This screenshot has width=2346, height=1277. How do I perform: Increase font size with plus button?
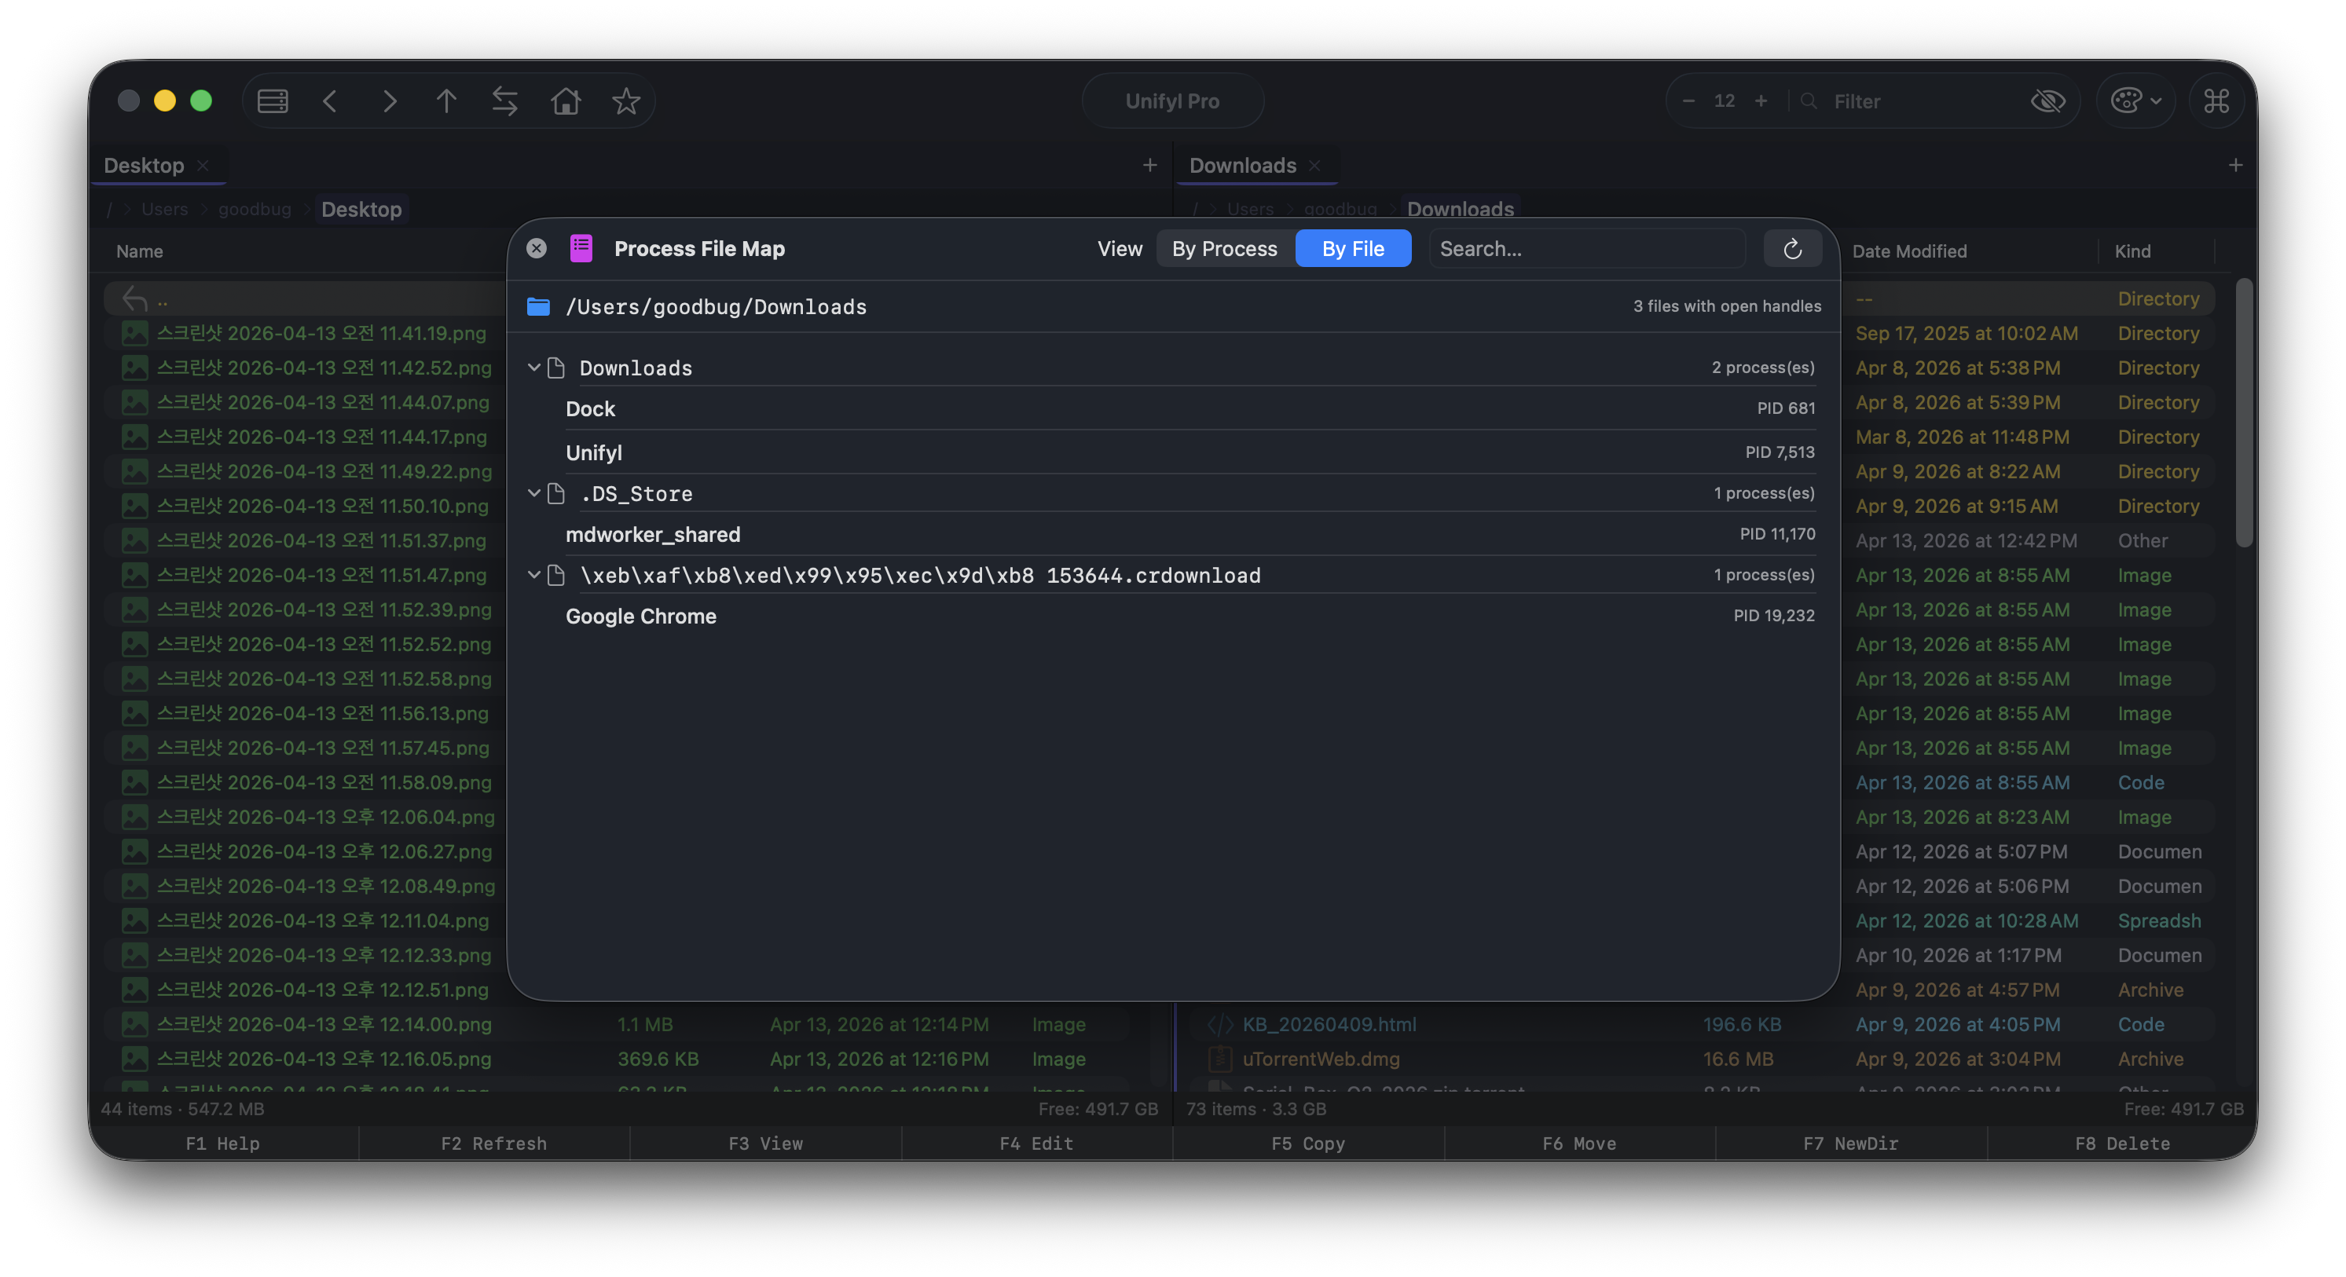pos(1761,101)
